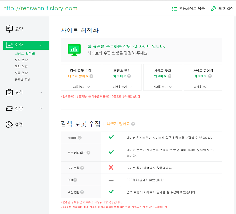
Task: Click the 도구 설정 wrench icon
Action: tap(213, 9)
